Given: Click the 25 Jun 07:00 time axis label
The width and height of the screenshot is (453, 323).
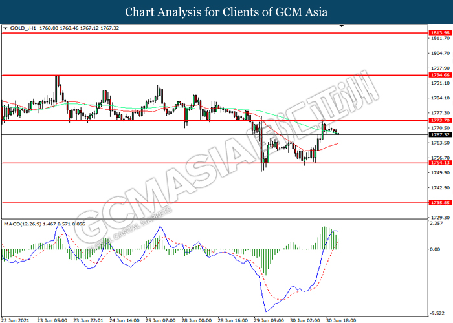Looking at the screenshot, I should [x=160, y=319].
